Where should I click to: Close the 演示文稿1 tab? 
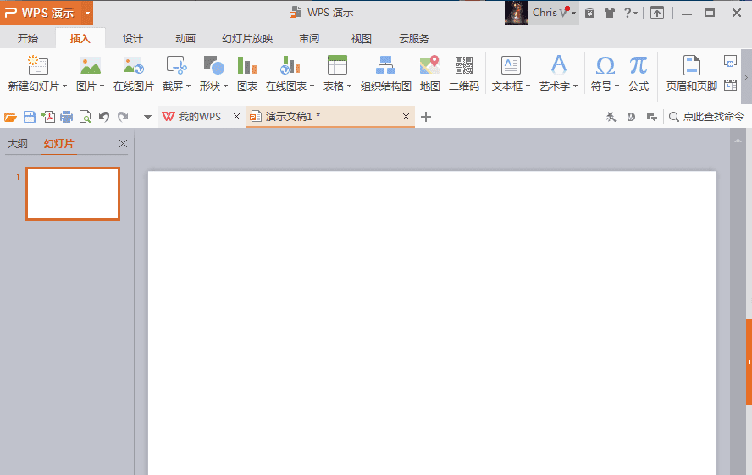point(406,117)
